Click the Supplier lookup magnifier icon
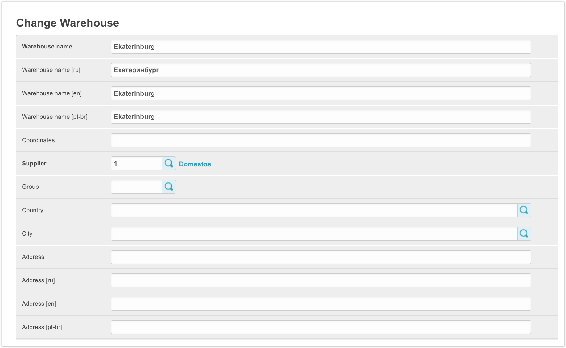The width and height of the screenshot is (566, 348). pyautogui.click(x=169, y=163)
